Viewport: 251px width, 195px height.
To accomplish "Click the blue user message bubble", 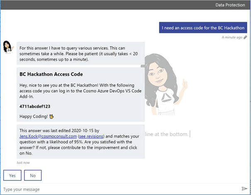I will point(203,27).
